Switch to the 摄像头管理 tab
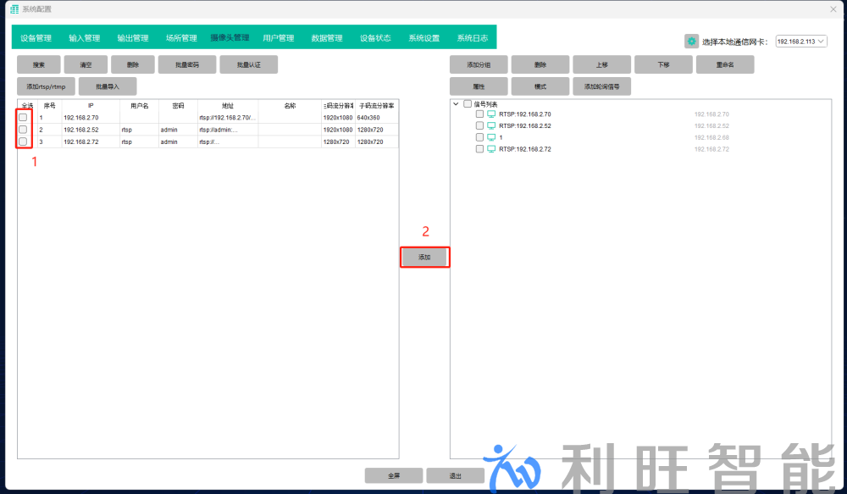 (x=230, y=38)
